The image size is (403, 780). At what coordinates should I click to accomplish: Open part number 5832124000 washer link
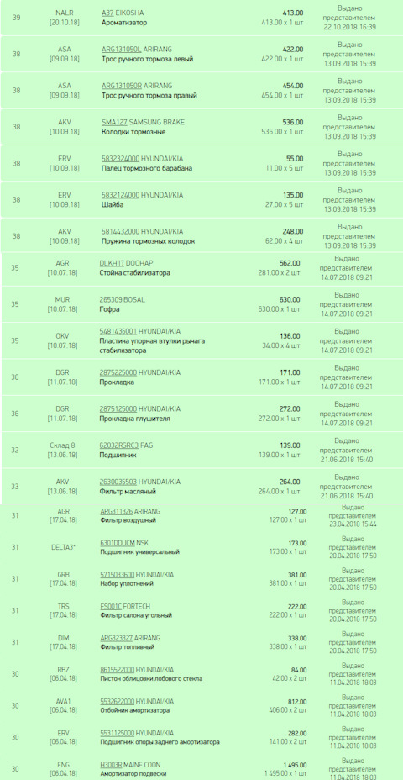pos(120,195)
